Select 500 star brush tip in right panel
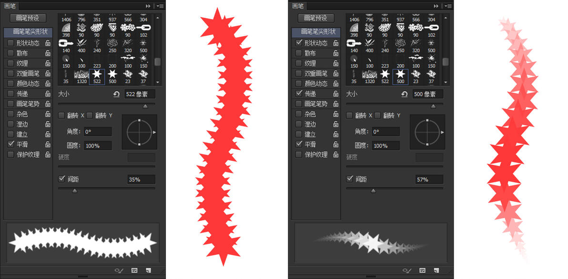This screenshot has width=568, height=279. tap(400, 76)
